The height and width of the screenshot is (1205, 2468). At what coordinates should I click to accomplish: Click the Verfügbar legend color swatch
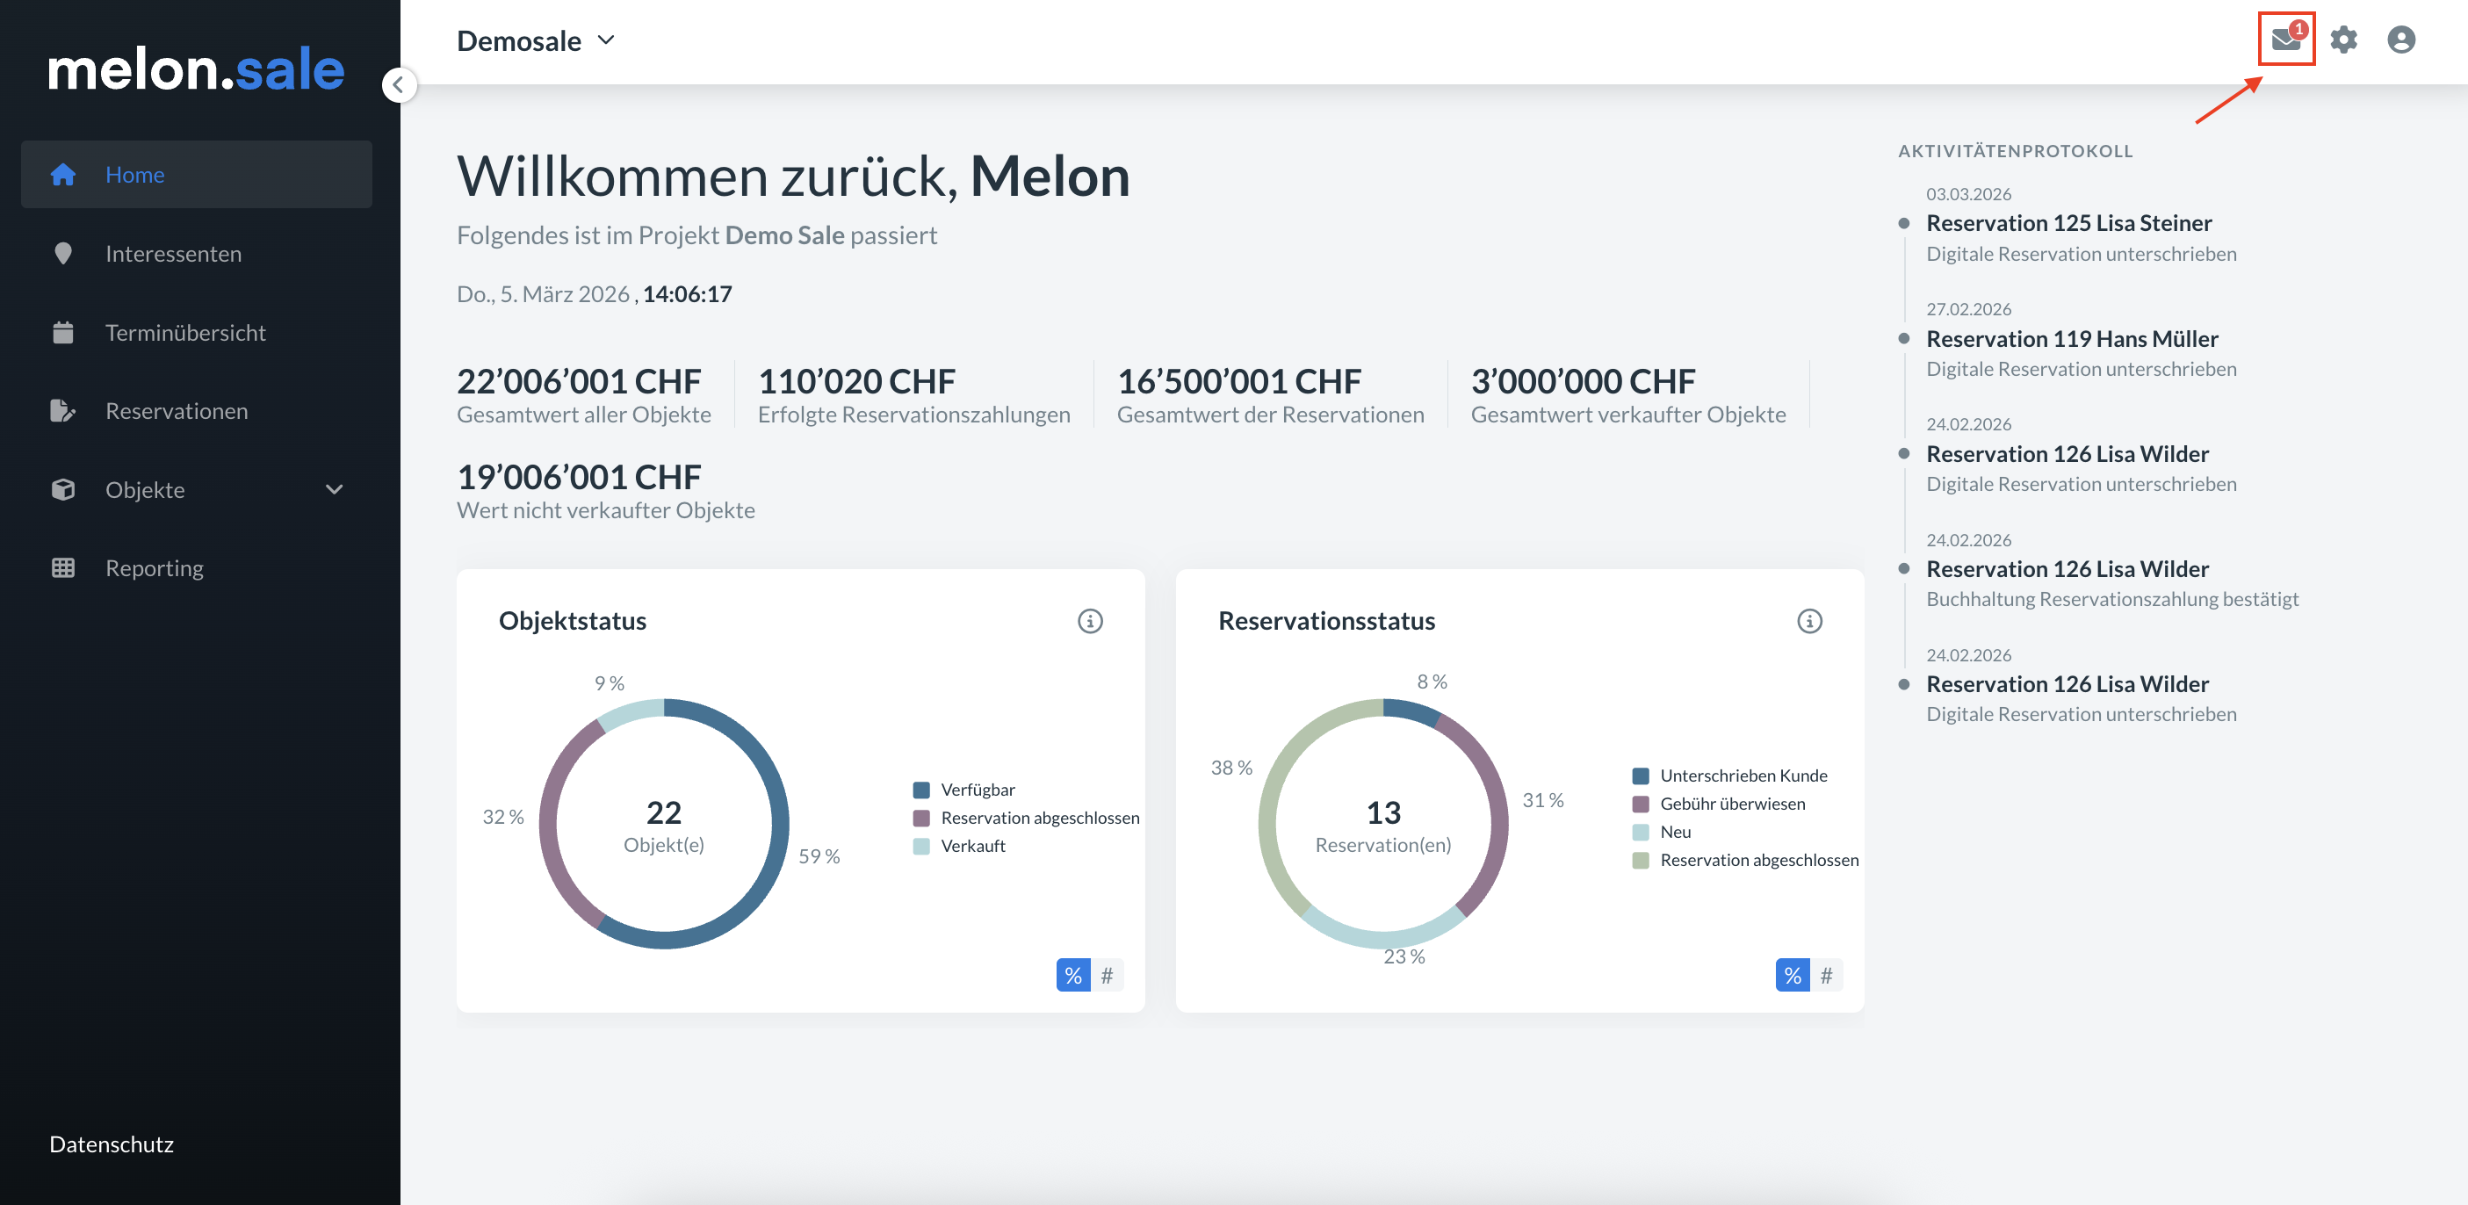(921, 790)
